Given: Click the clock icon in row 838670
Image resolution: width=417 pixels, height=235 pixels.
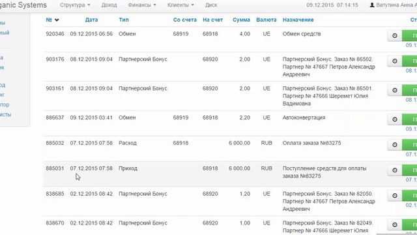Looking at the screenshot, I should [x=395, y=225].
